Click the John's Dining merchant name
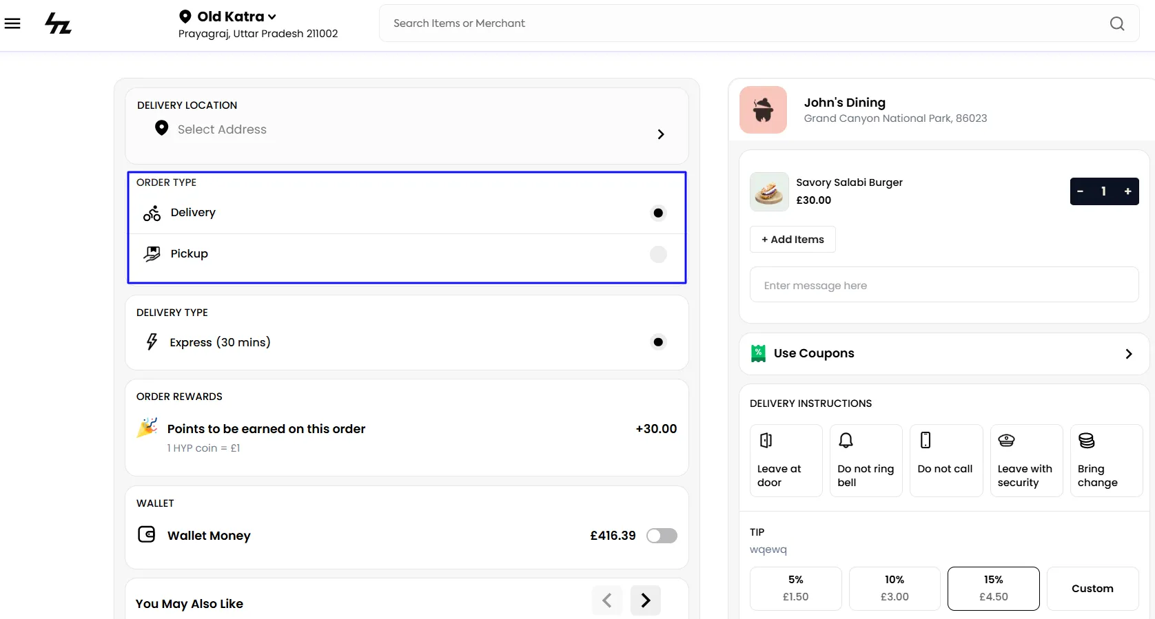 click(x=845, y=103)
